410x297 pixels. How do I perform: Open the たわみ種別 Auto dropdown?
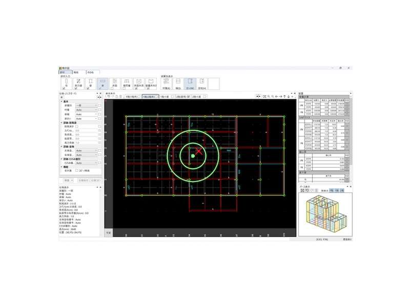click(x=86, y=163)
